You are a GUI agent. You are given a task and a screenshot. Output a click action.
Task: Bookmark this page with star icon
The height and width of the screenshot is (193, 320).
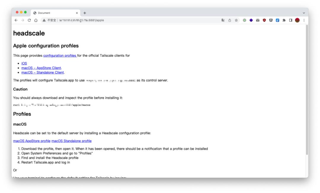pyautogui.click(x=236, y=20)
